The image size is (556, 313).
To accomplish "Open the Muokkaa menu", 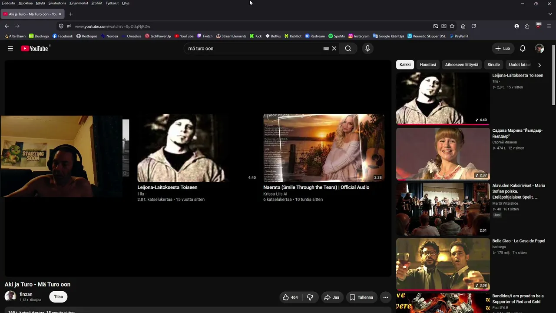I will (x=25, y=3).
